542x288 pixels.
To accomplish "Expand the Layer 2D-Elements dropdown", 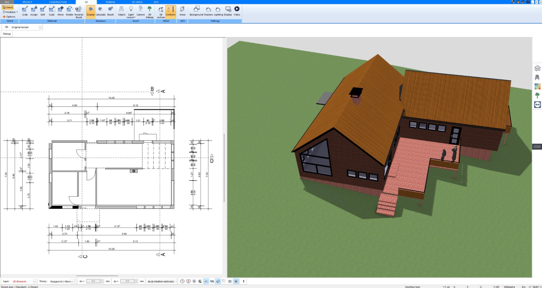I will (34, 281).
